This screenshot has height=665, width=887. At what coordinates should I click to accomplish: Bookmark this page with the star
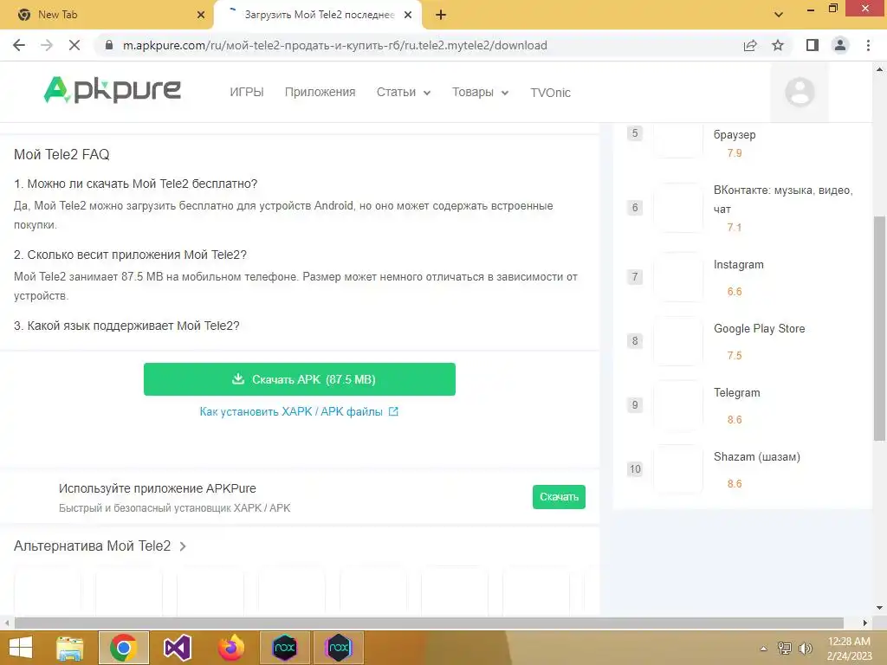[x=778, y=45]
